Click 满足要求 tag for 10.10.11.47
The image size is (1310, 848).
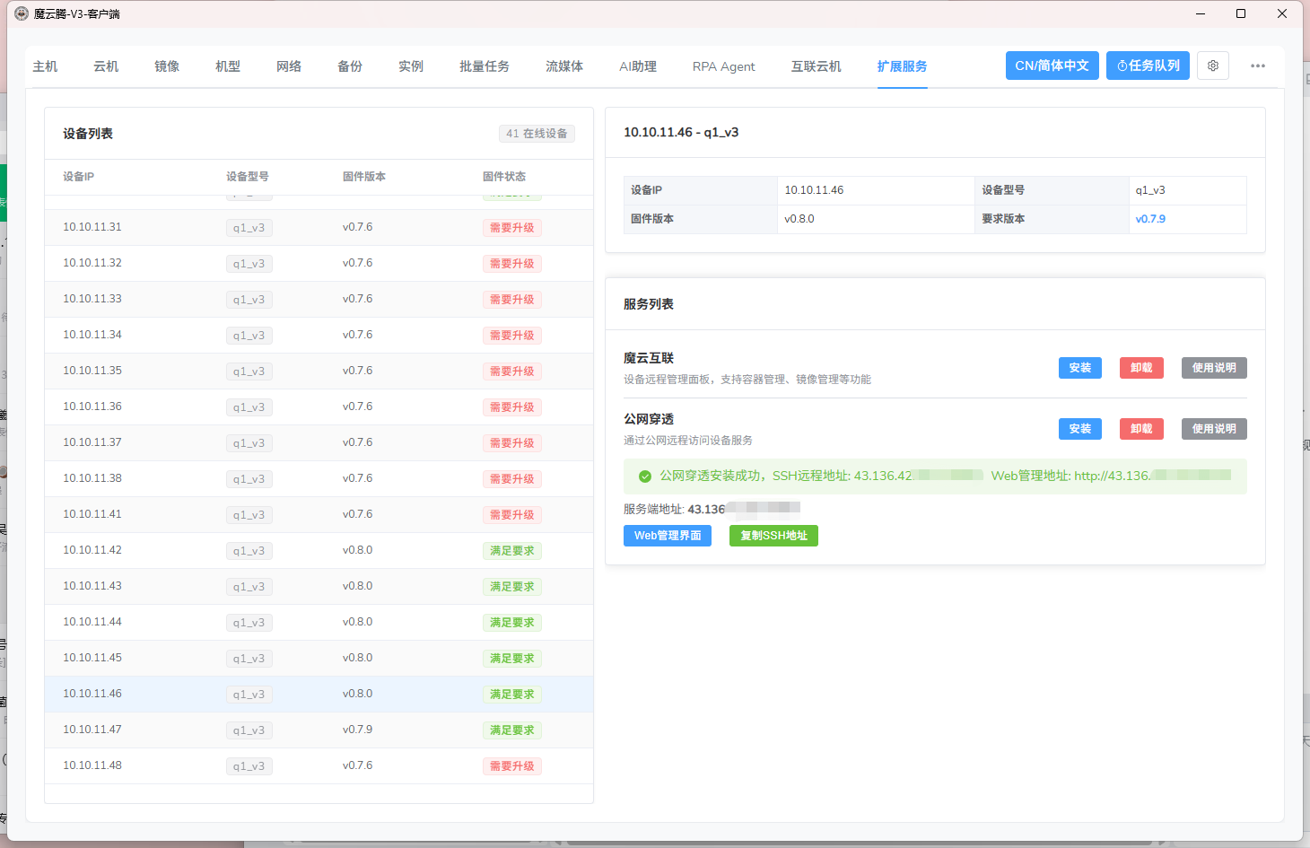(x=512, y=730)
